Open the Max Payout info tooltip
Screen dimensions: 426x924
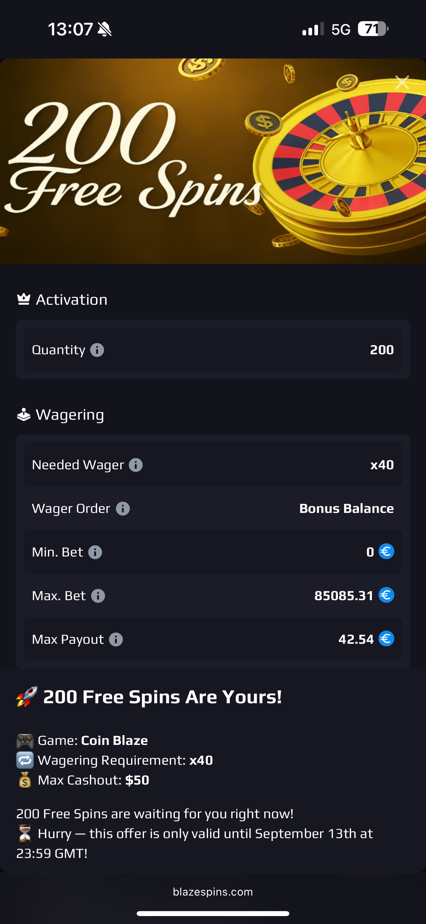116,639
